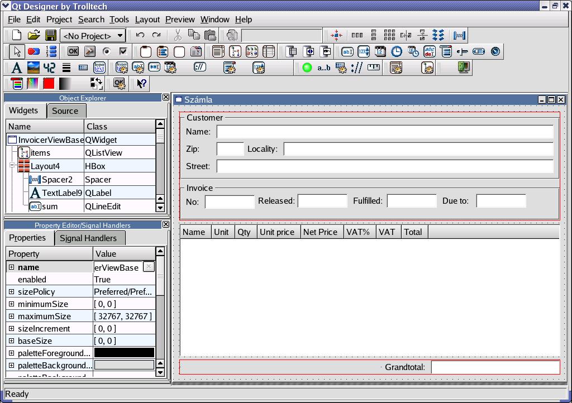
Task: Expand the sizeIncrement property
Action: point(12,328)
